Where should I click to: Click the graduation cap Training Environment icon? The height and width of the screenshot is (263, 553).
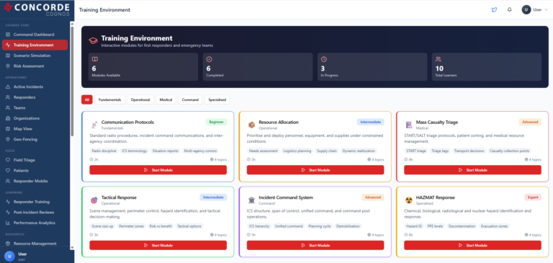[x=93, y=40]
